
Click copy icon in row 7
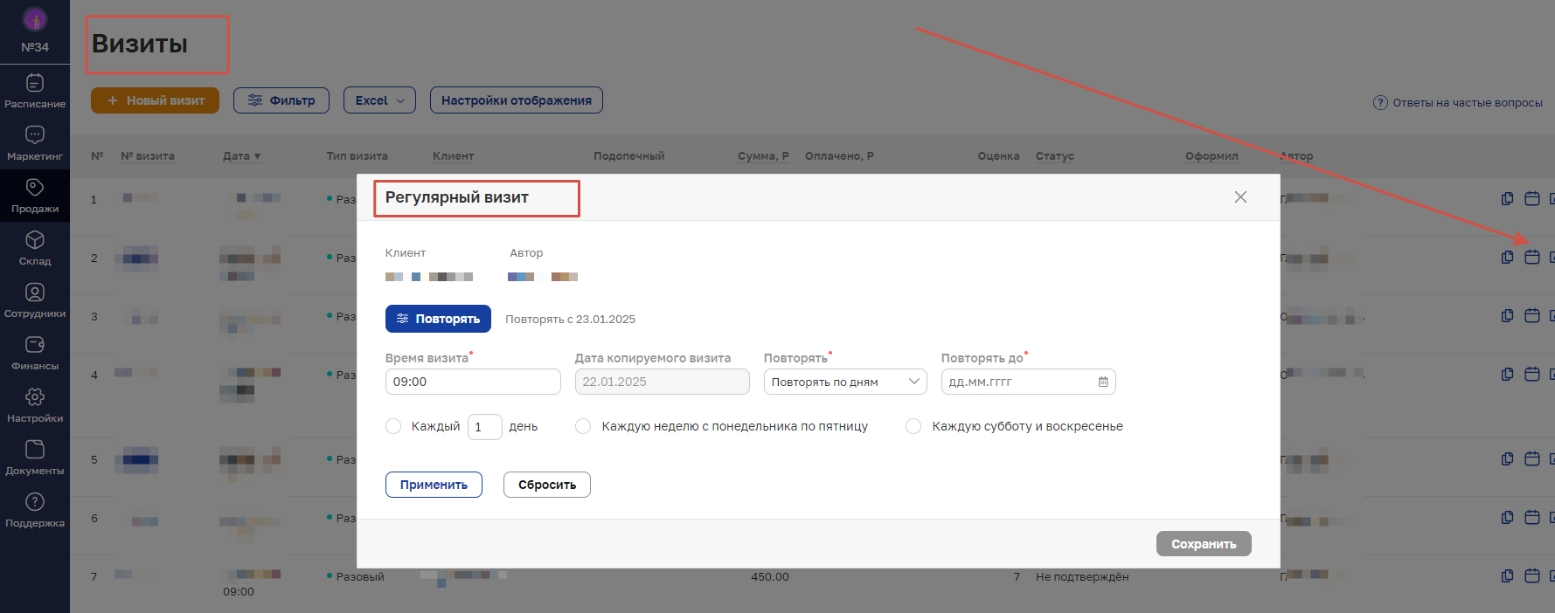[1507, 576]
